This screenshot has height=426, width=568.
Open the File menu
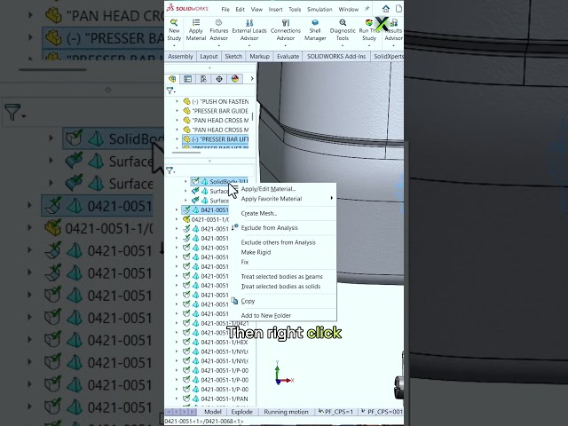225,9
